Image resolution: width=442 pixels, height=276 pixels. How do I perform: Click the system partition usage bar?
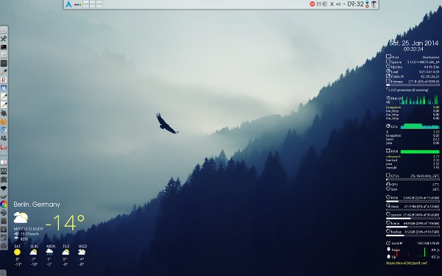(x=413, y=219)
